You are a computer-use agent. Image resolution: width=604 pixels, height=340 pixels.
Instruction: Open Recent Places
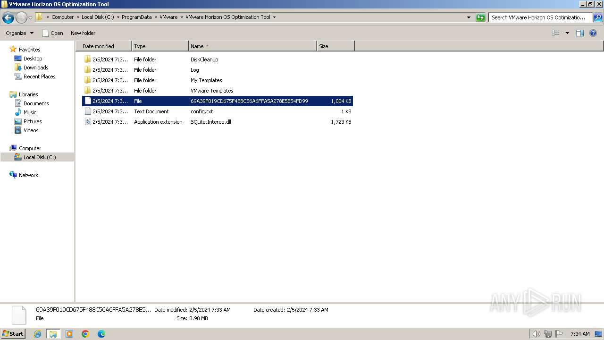(x=39, y=76)
